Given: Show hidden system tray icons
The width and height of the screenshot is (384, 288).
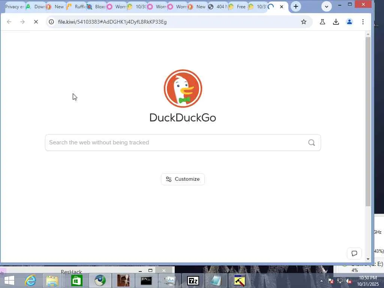Looking at the screenshot, I should (321, 281).
